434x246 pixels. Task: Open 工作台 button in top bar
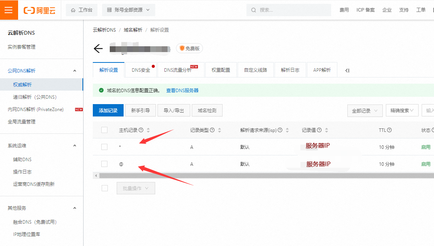pyautogui.click(x=81, y=10)
